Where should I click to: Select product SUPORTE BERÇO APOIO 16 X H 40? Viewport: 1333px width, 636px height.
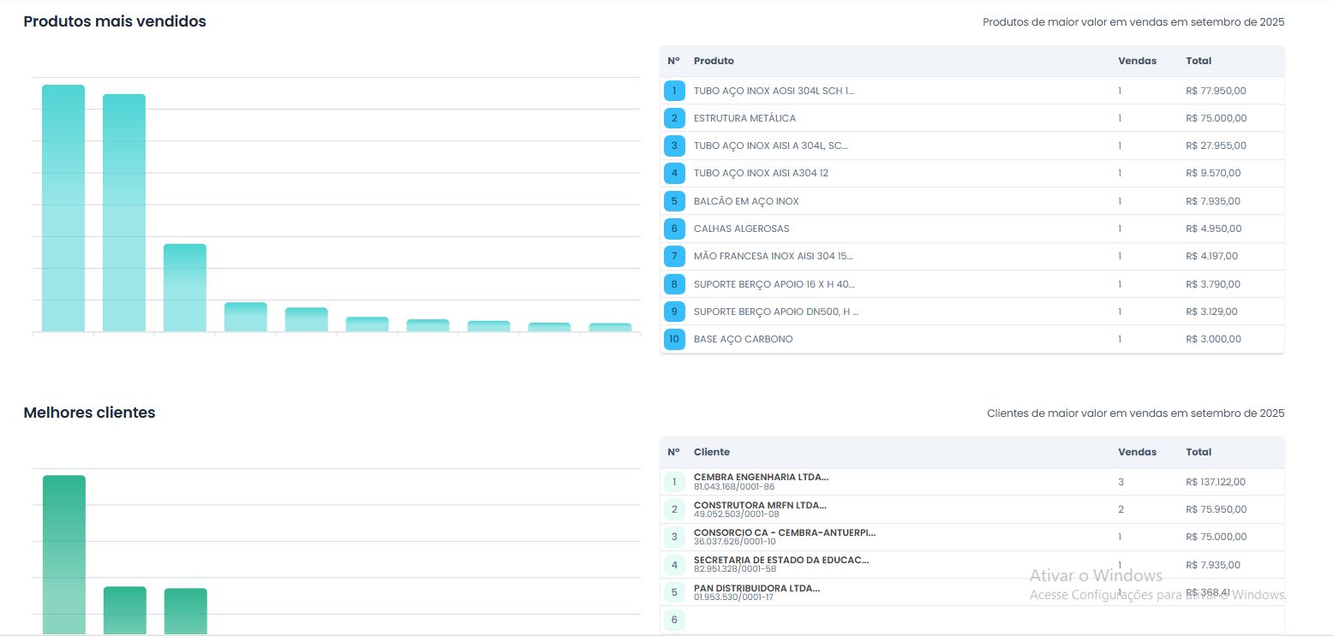point(774,284)
